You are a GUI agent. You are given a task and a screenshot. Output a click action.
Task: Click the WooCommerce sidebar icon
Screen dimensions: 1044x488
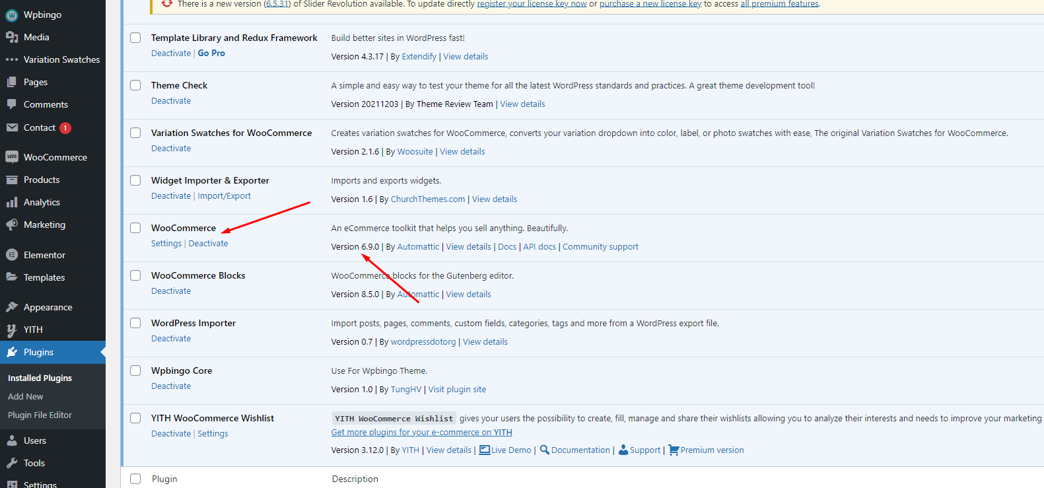(12, 157)
